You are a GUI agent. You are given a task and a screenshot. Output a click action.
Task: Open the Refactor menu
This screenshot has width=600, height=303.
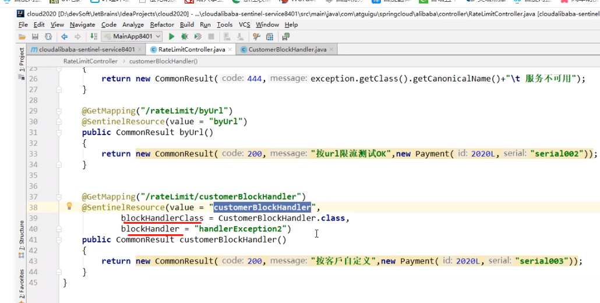coord(162,24)
